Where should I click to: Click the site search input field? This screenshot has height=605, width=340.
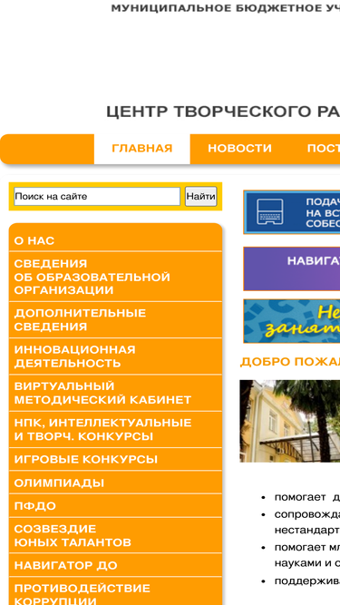tap(97, 197)
